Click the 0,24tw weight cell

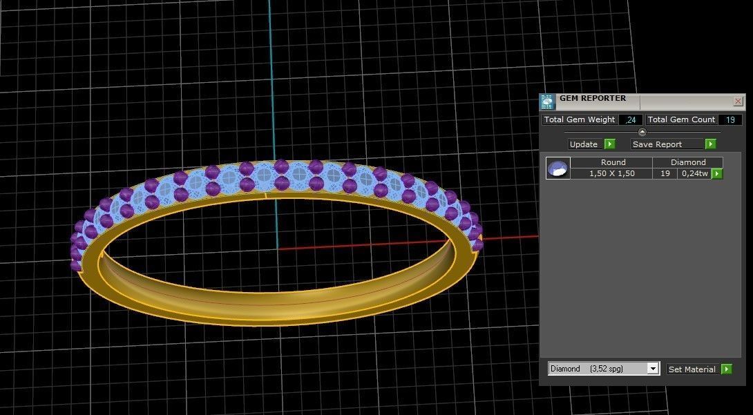point(694,174)
